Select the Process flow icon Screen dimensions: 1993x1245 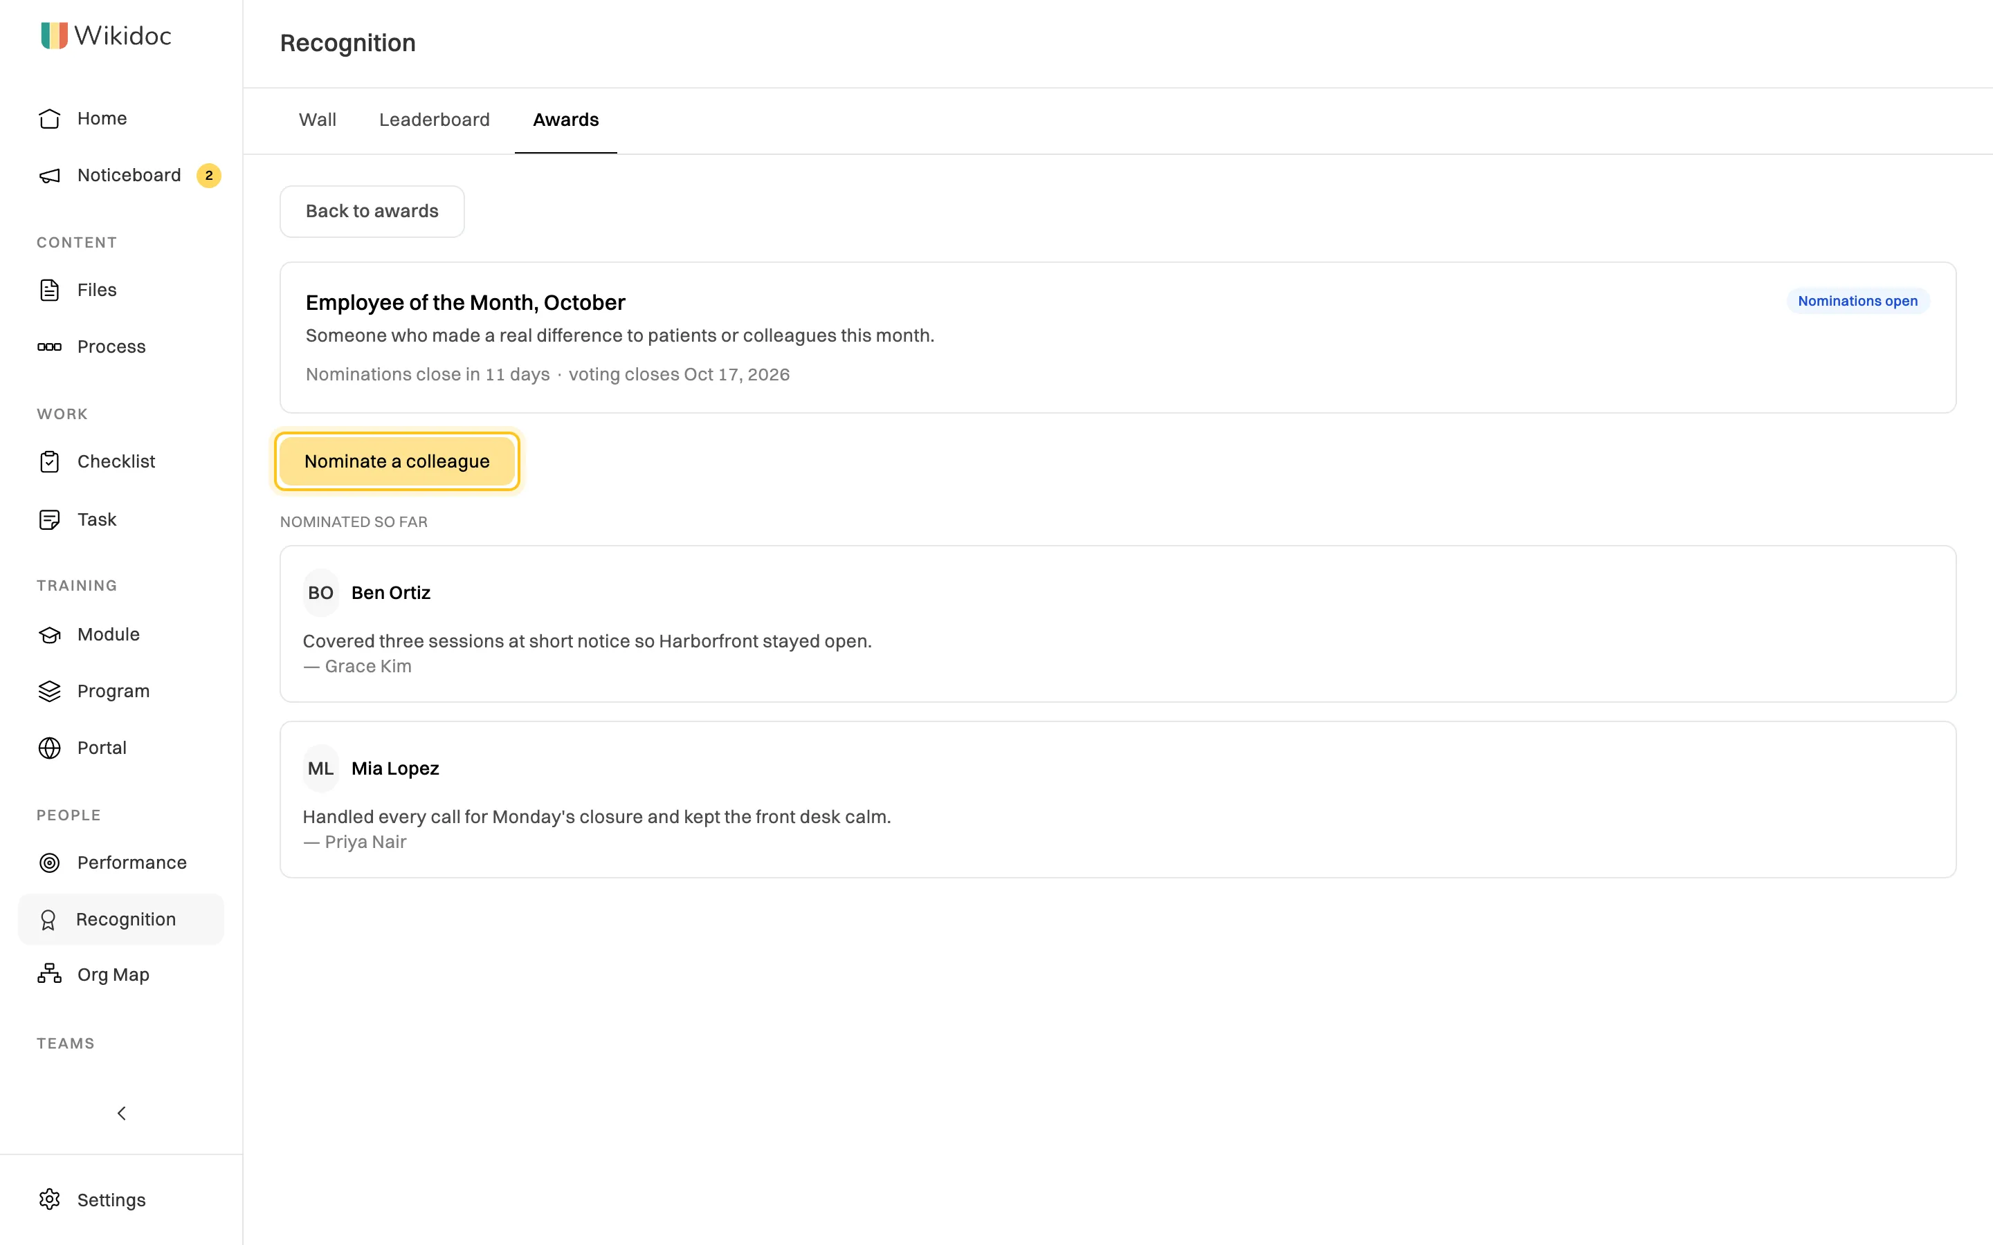[x=49, y=347]
